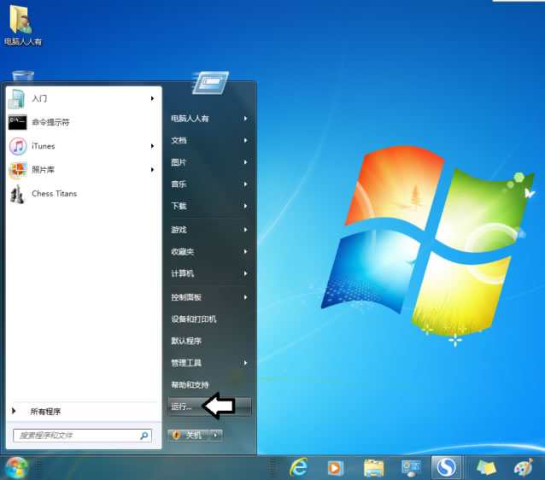Open the 收藏夹 menu entry
The image size is (545, 480).
[209, 252]
